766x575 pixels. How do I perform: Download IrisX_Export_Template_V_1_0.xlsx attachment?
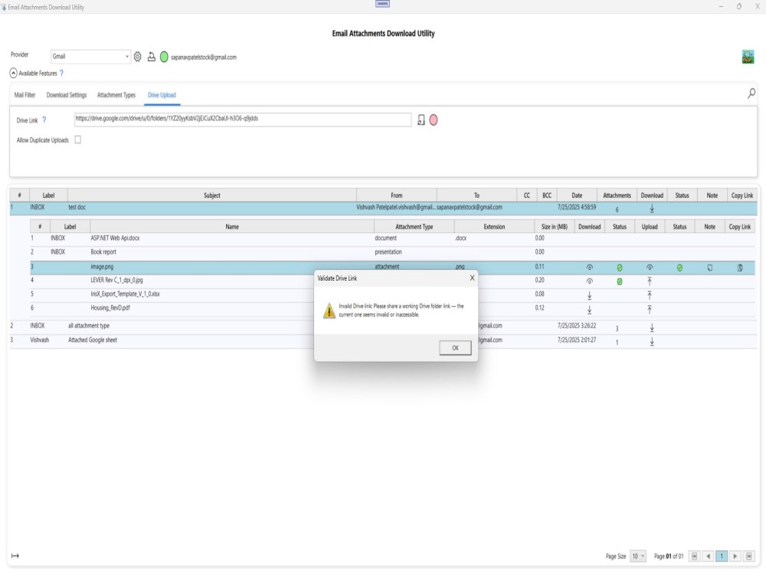click(590, 295)
